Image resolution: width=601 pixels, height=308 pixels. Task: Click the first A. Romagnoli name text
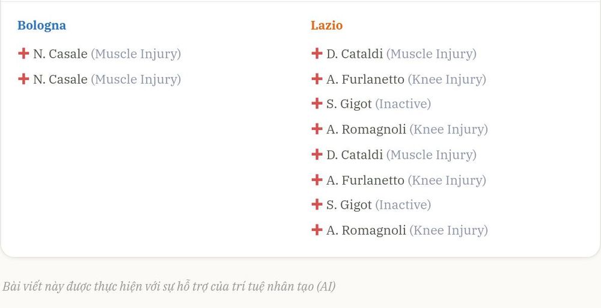pyautogui.click(x=366, y=130)
